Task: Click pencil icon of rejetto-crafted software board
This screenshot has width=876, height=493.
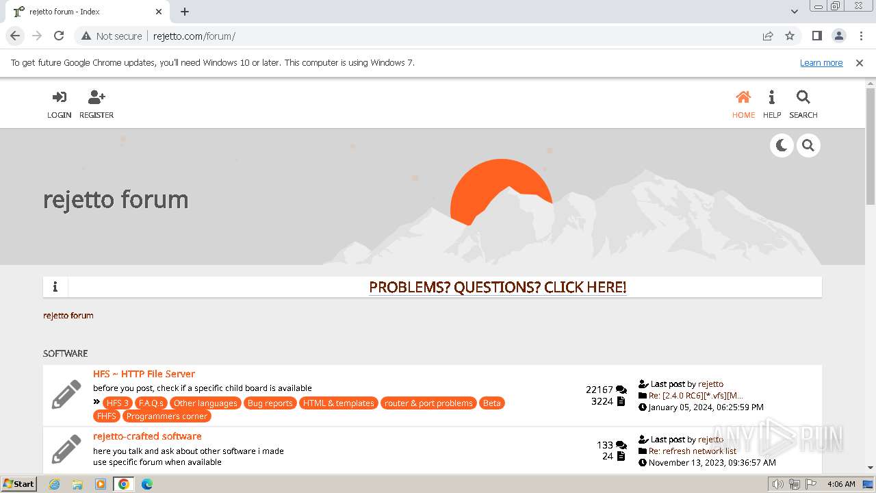Action: pos(66,450)
